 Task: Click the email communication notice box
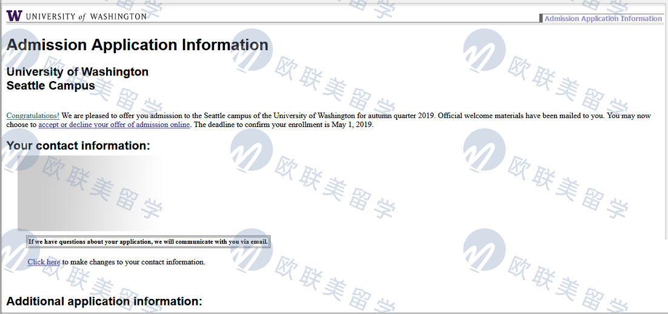148,242
